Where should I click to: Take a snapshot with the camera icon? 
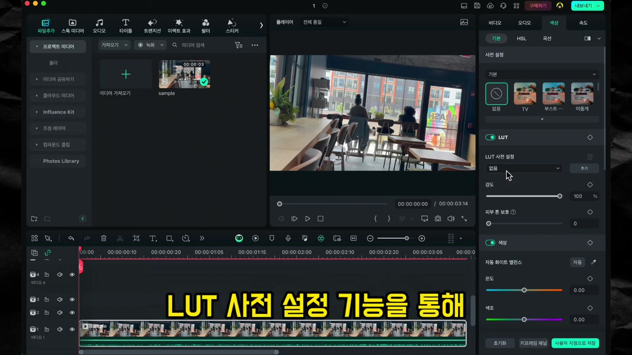coord(438,219)
